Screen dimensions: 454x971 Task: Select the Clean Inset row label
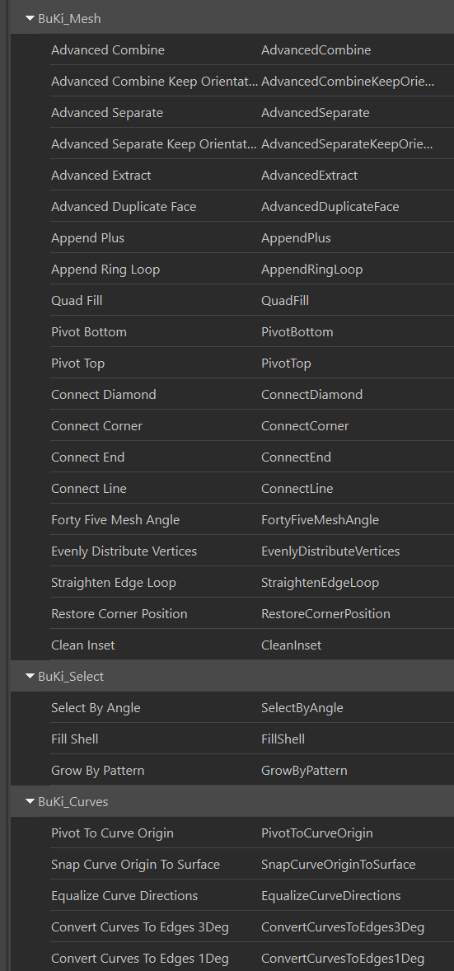click(x=83, y=645)
